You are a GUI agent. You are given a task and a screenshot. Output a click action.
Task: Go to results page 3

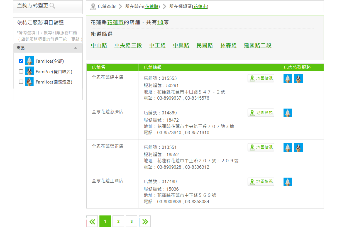pos(131,221)
